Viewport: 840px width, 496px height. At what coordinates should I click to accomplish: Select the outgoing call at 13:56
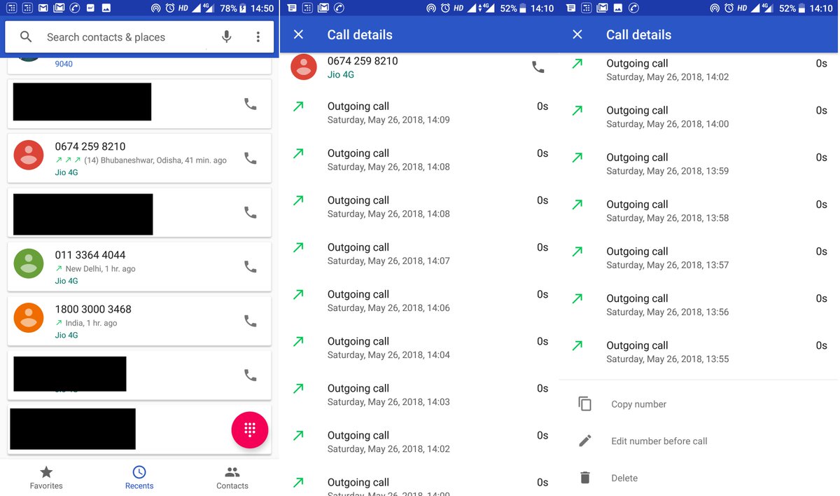pos(699,305)
